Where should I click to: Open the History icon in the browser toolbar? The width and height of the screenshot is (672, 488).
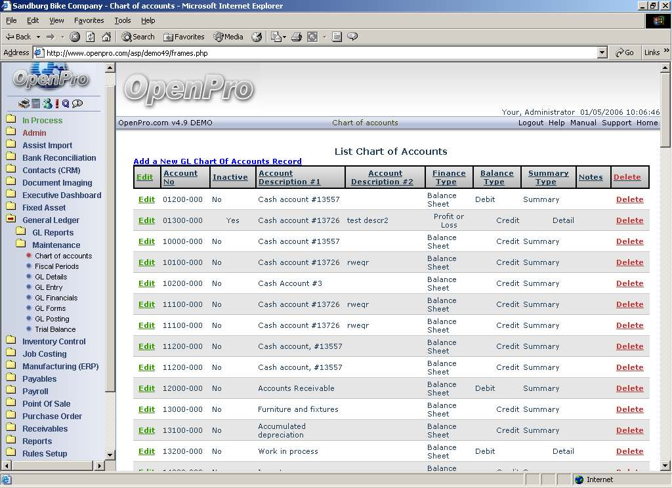257,37
